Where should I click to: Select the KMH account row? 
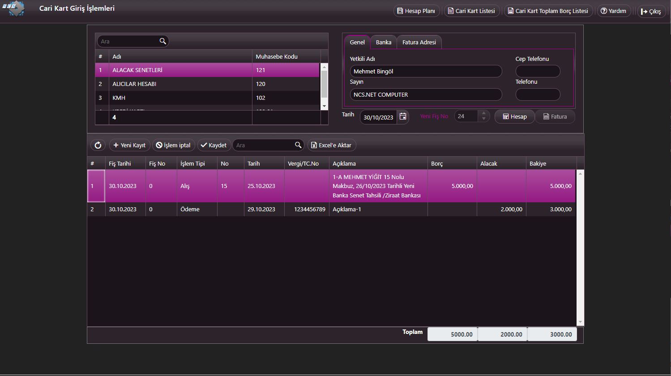(208, 98)
